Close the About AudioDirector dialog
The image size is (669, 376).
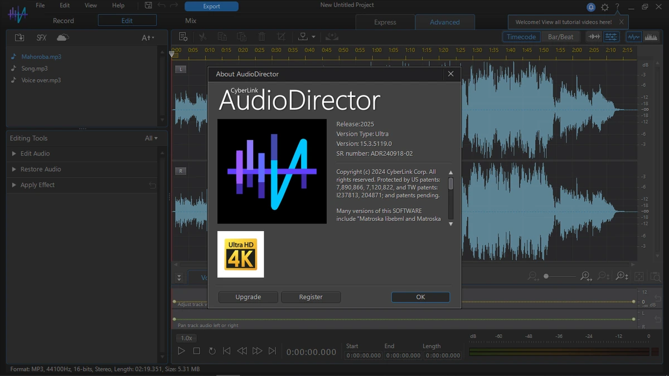(450, 74)
